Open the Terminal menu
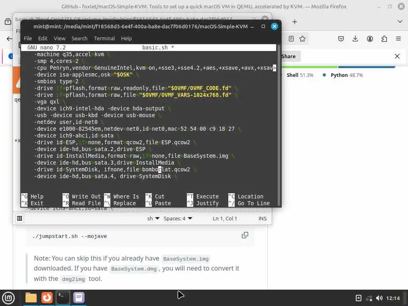Screen dimensions: 408x306 tap(104, 39)
